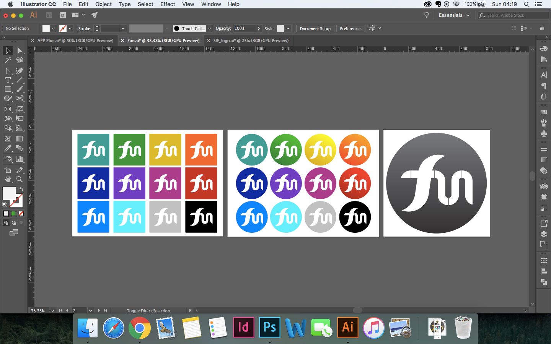
Task: Open the Symbols panel club icon
Action: pyautogui.click(x=544, y=133)
